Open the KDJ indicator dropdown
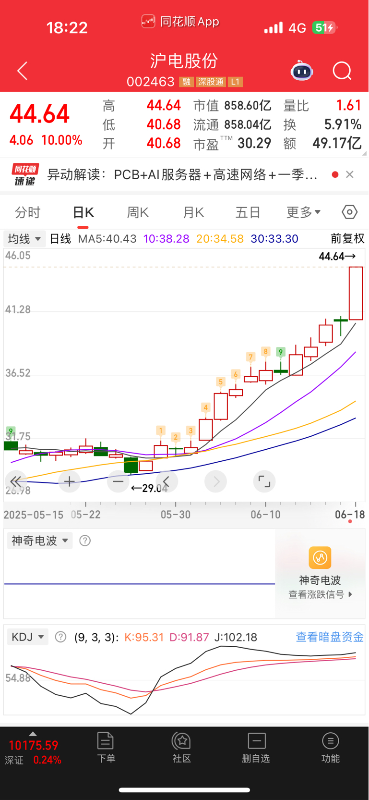This screenshot has height=800, width=369. click(x=27, y=637)
